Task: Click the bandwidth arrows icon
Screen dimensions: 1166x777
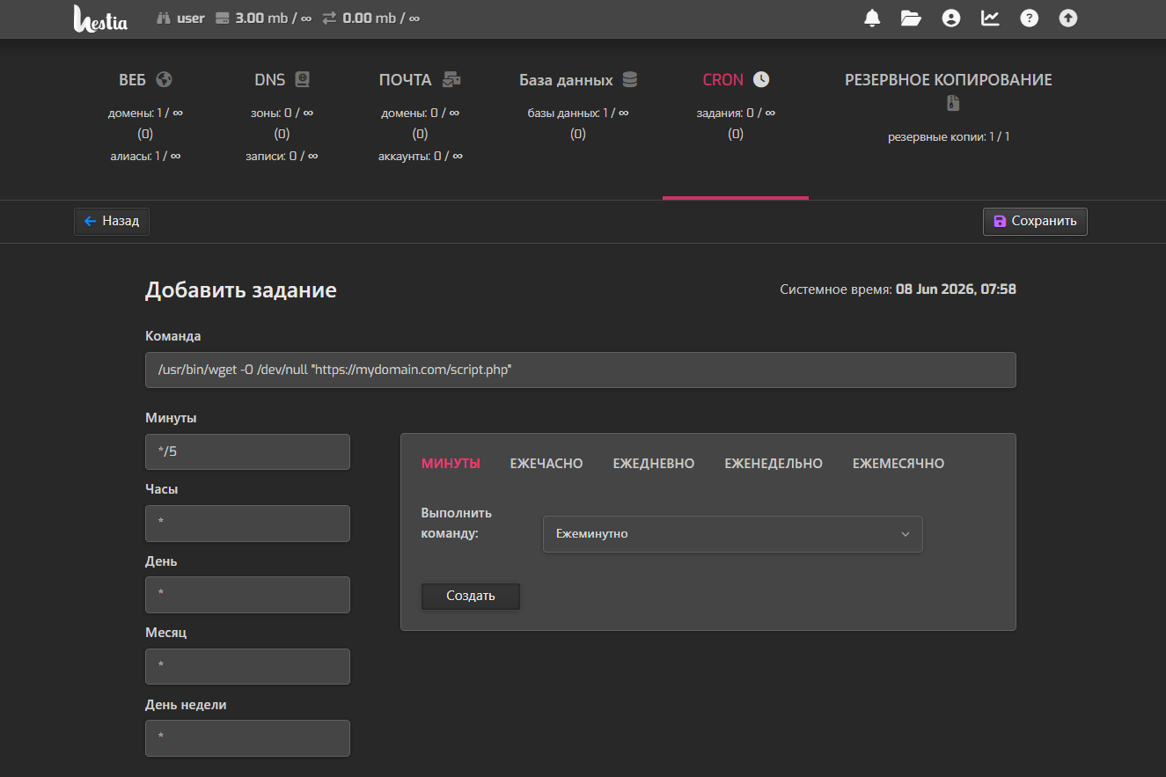Action: click(329, 18)
